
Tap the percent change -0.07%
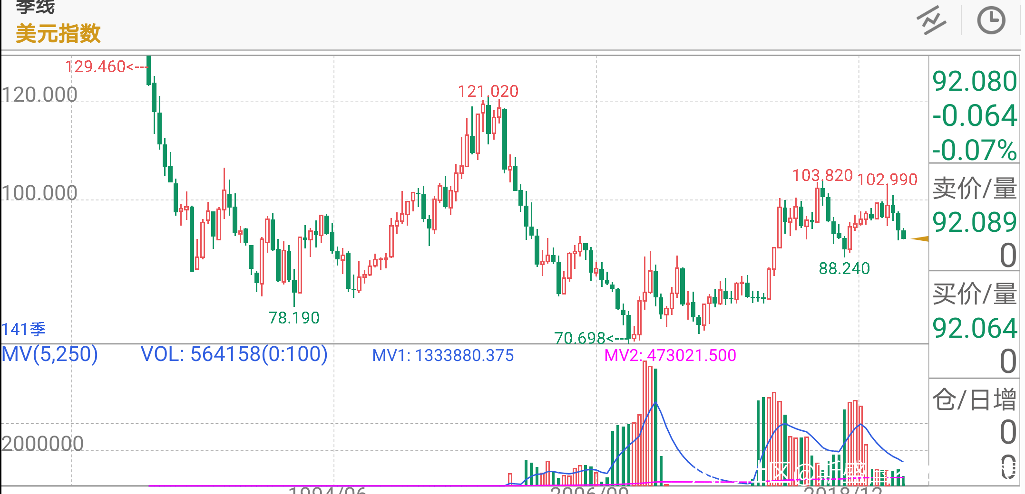click(975, 150)
